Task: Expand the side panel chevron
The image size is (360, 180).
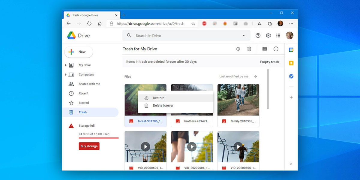Action: (x=291, y=164)
